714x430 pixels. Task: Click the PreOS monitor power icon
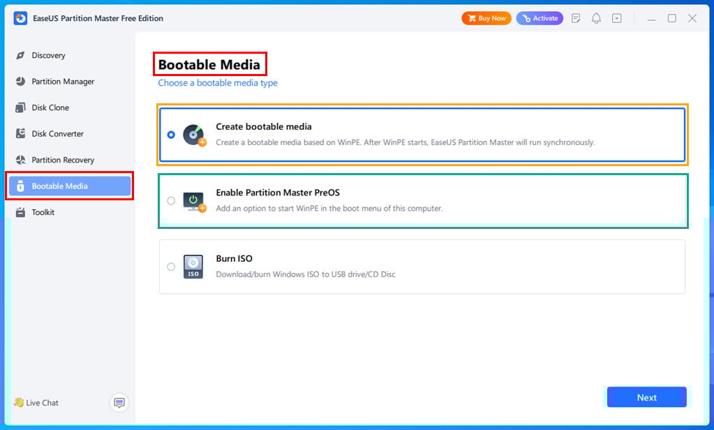tap(195, 201)
